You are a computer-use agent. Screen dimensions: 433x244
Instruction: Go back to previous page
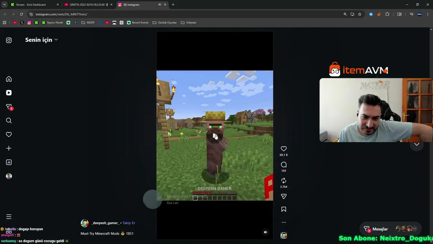[x=5, y=14]
